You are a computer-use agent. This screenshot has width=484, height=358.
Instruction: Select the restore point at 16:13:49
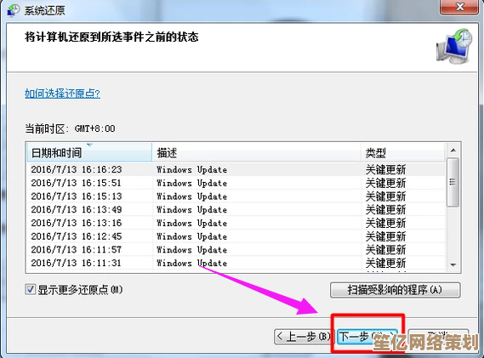[x=236, y=209]
